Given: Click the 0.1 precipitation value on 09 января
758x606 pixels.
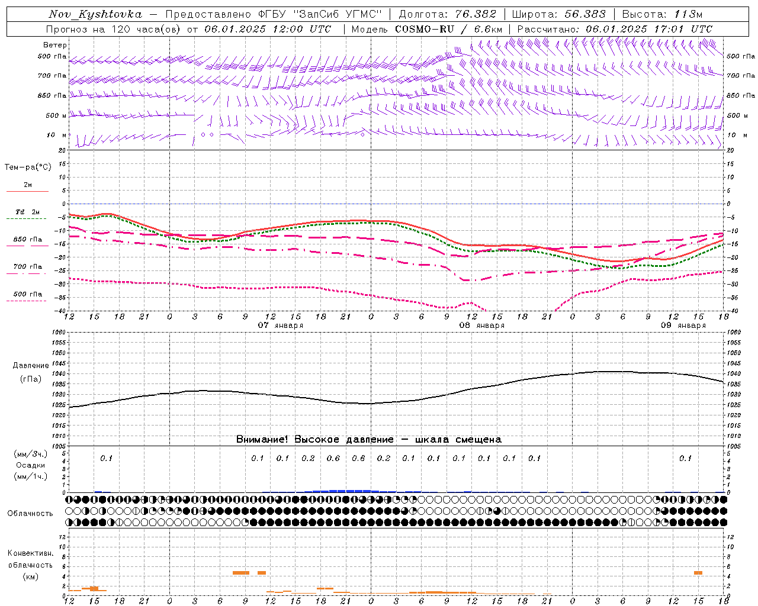Looking at the screenshot, I should [x=685, y=459].
